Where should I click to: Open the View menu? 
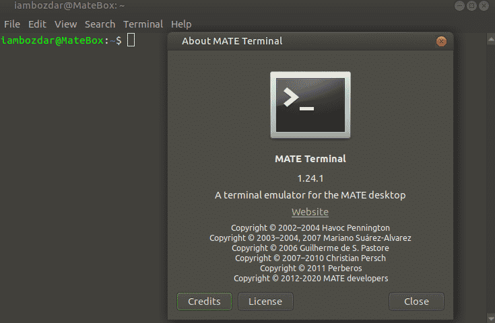point(66,24)
